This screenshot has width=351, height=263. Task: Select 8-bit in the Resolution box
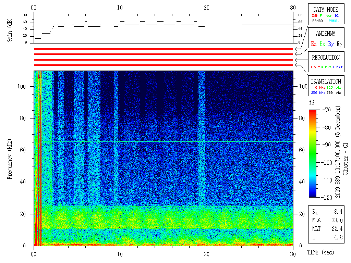(315, 67)
